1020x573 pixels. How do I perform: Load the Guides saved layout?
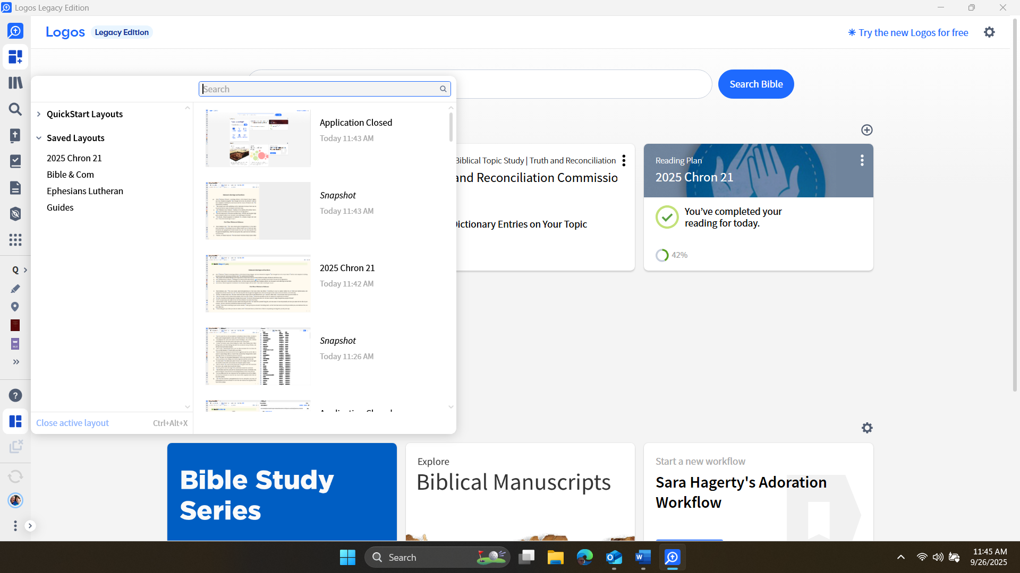point(60,207)
